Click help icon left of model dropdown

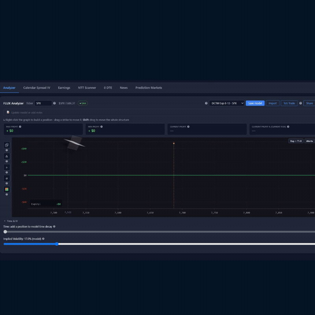pyautogui.click(x=206, y=103)
